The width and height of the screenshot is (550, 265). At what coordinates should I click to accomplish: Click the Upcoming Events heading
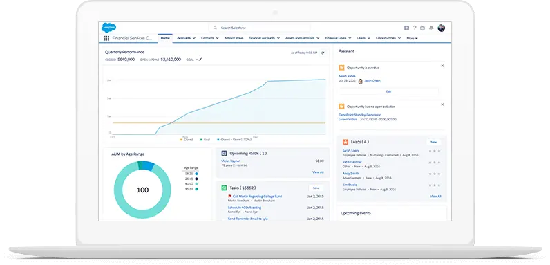coord(356,213)
